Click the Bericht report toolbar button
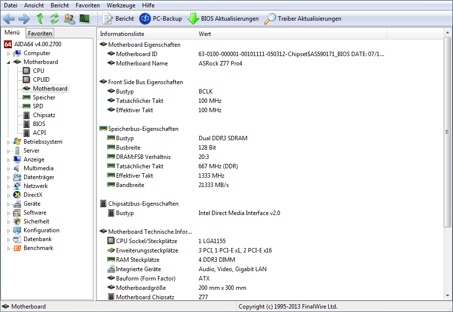The height and width of the screenshot is (312, 453). tap(118, 19)
